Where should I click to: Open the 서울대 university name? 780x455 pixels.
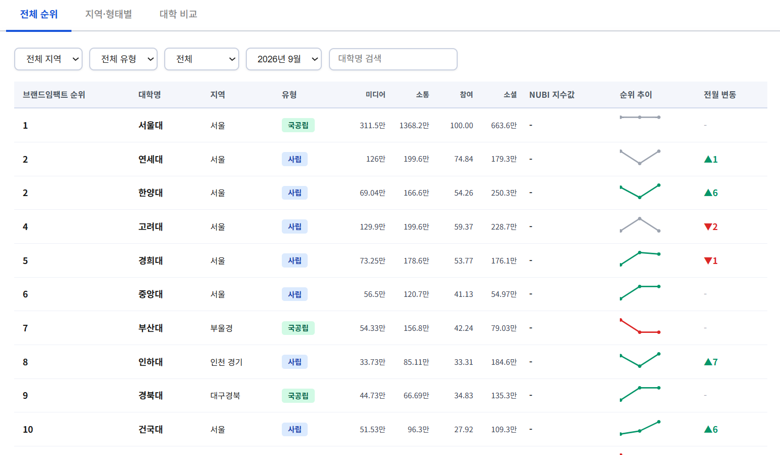click(x=151, y=125)
